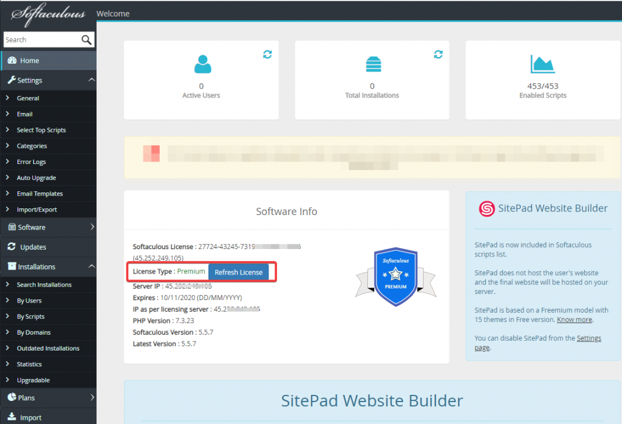This screenshot has width=622, height=424.
Task: Expand the General item arrow
Action: (7, 98)
